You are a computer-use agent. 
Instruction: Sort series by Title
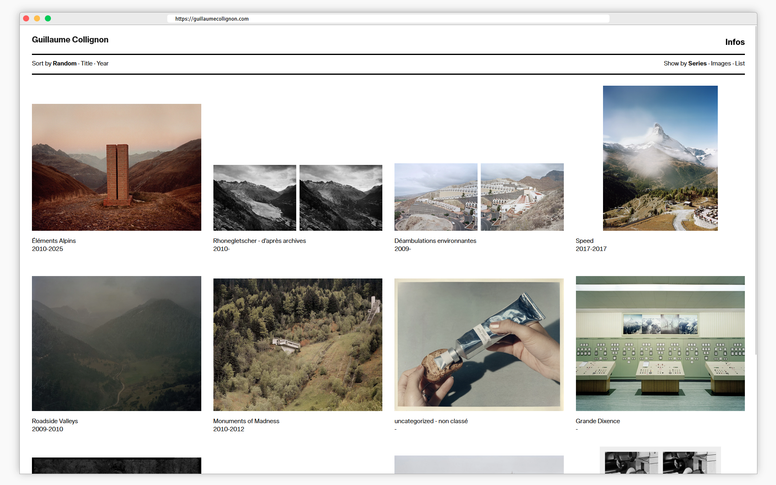(86, 63)
